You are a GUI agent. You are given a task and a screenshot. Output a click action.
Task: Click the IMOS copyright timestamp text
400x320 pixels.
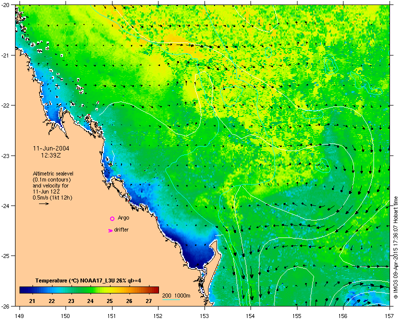point(395,247)
